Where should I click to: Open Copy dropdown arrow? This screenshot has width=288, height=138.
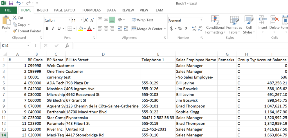(x=29, y=24)
